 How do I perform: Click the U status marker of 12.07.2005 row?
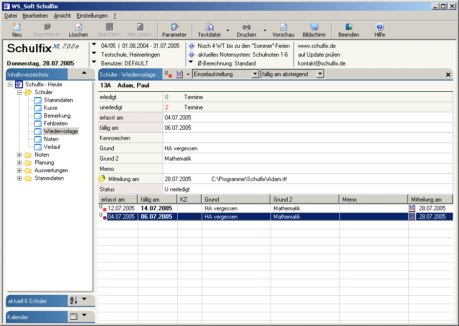pyautogui.click(x=103, y=208)
